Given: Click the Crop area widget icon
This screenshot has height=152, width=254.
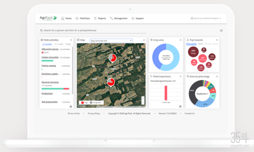Looking at the screenshot, I should pos(152,40).
